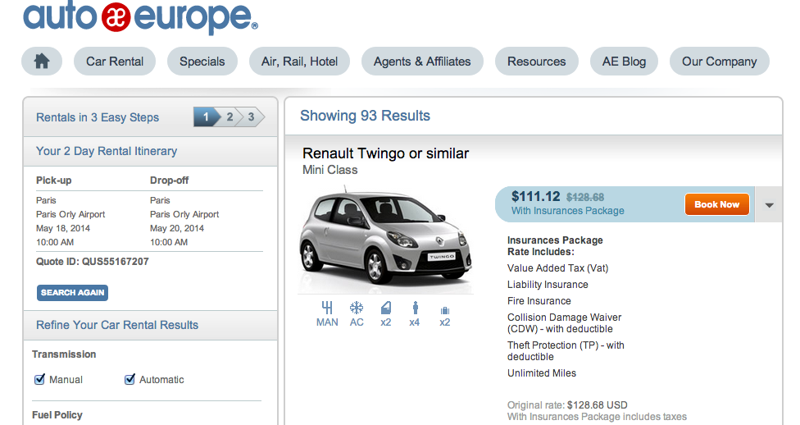The width and height of the screenshot is (800, 425).
Task: Click the Renault Twingo car image
Action: click(x=385, y=239)
